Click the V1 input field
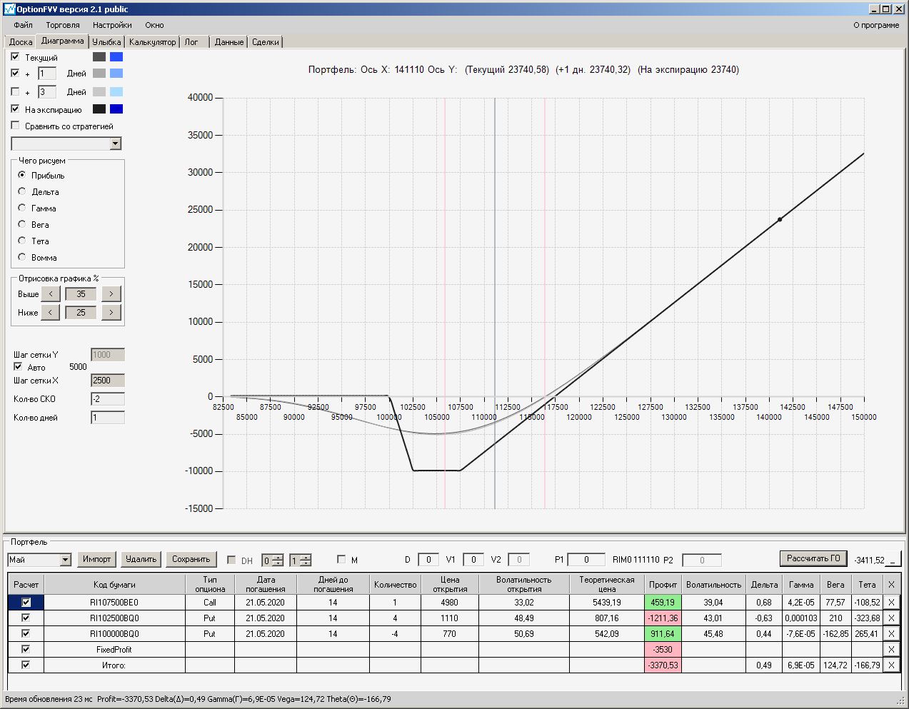Screen dimensions: 909x709 [473, 560]
